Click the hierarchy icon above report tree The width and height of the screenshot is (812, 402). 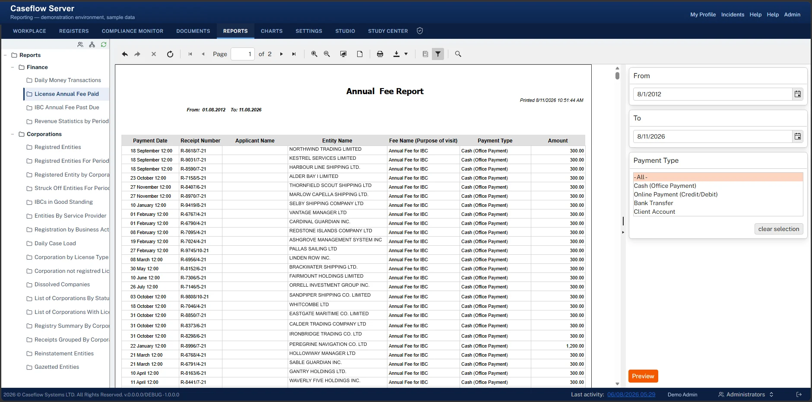[92, 44]
